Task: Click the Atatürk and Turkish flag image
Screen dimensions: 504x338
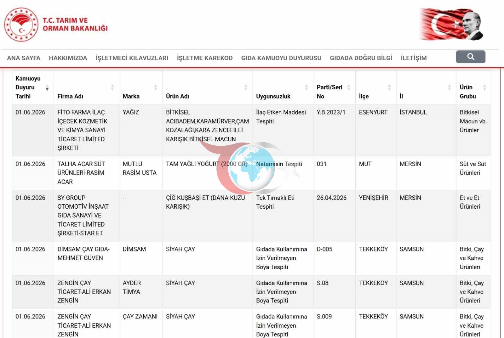Action: pyautogui.click(x=451, y=24)
